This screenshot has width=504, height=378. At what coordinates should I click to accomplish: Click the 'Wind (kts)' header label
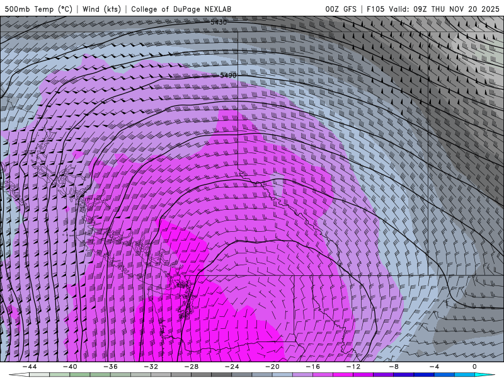(101, 9)
